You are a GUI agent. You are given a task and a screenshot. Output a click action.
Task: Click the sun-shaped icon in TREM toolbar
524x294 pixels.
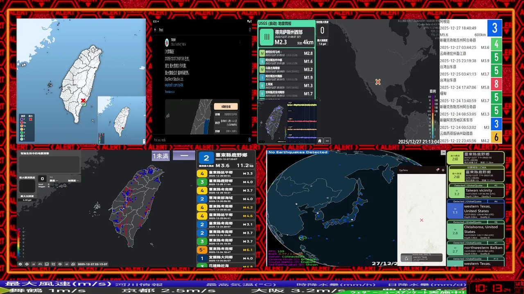73,264
